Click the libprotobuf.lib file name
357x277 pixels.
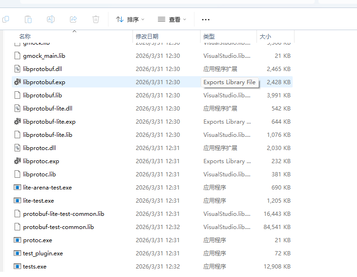[42, 95]
